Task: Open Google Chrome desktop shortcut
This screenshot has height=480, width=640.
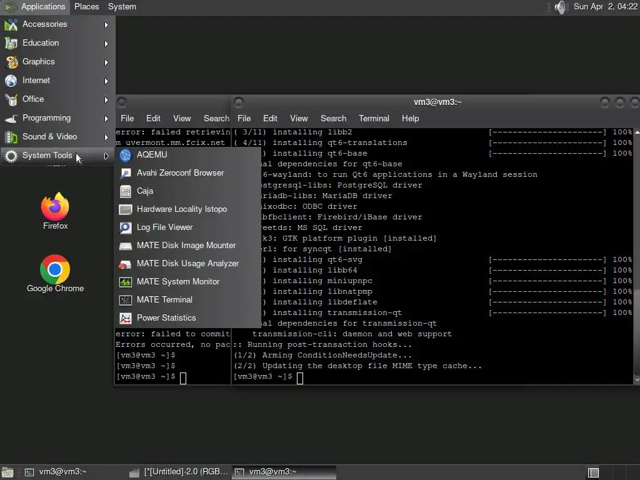Action: (x=55, y=274)
